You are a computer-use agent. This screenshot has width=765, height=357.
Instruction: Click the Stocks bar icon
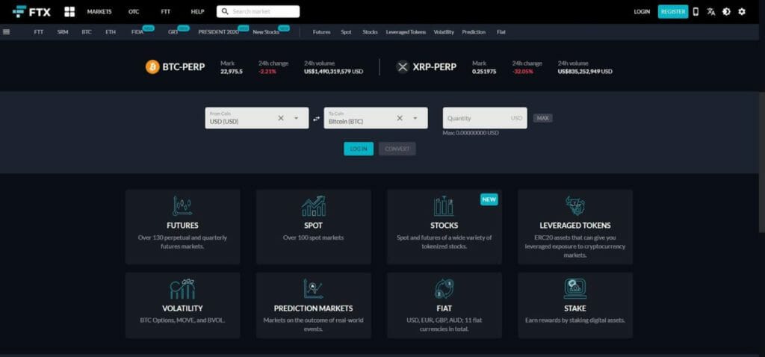point(444,206)
